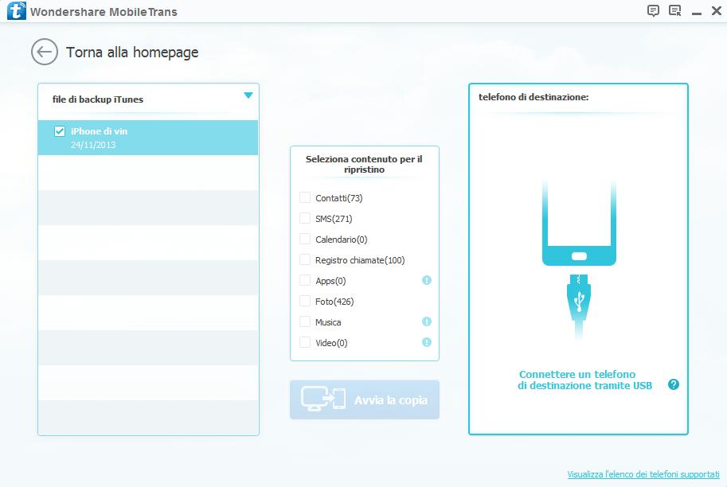Uncheck the iPhone di vin backup checkbox

[60, 131]
